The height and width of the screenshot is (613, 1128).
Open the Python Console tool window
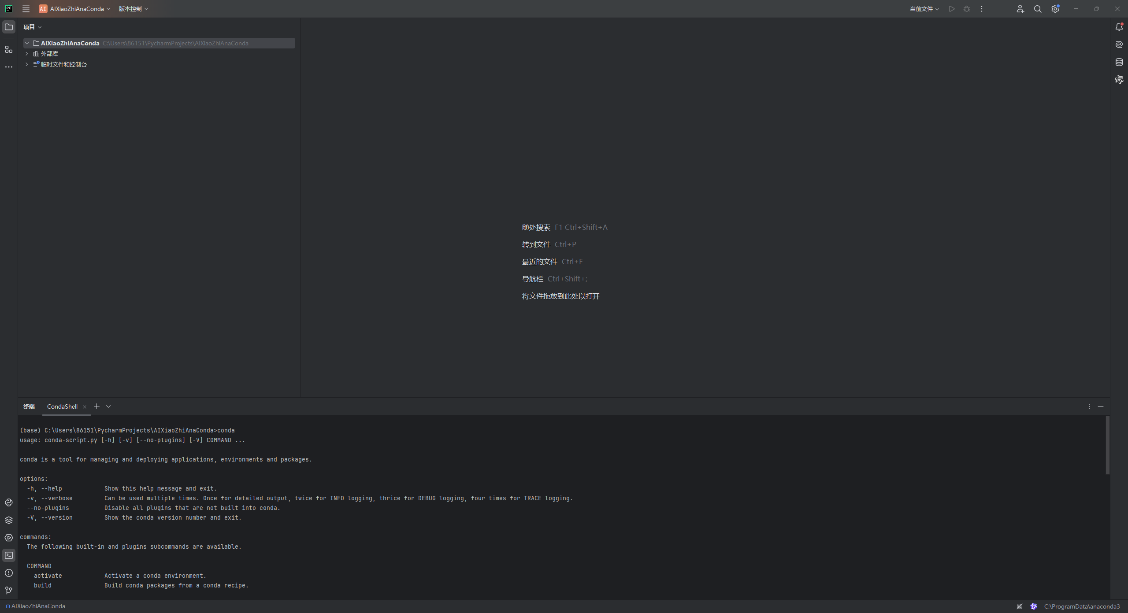pos(9,502)
